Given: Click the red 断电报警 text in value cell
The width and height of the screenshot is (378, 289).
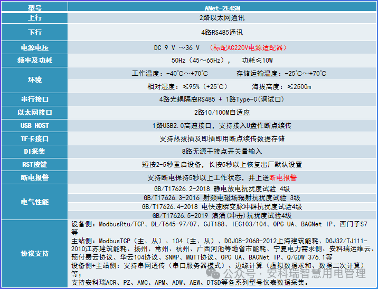Looking at the screenshot, I should coord(283,177).
